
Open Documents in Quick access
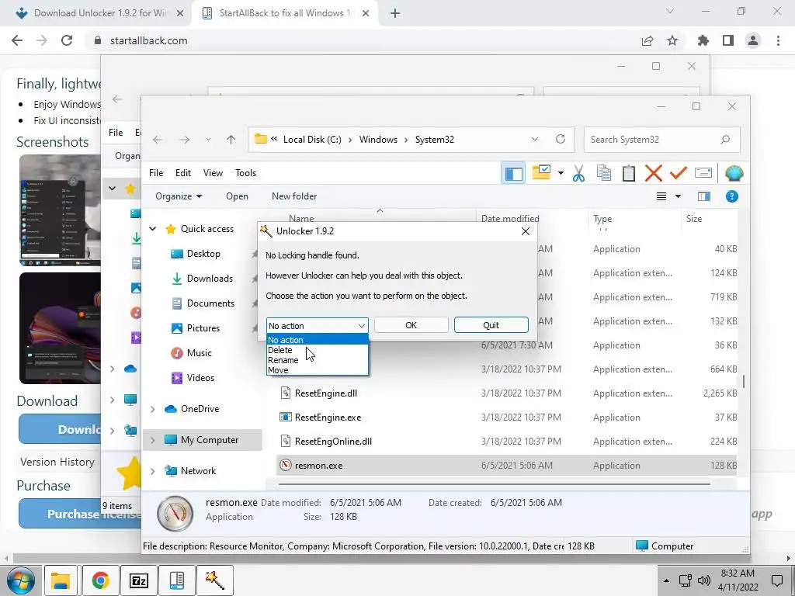tap(210, 303)
